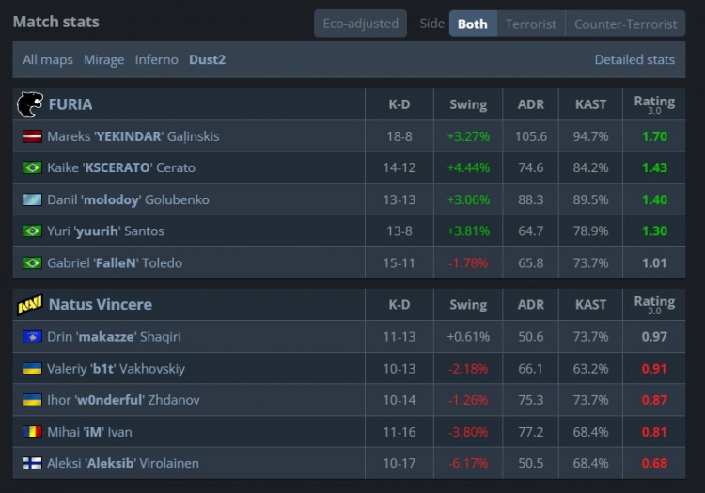Screen dimensions: 705x493
Task: Switch to the Inferno map tab
Action: coord(156,59)
